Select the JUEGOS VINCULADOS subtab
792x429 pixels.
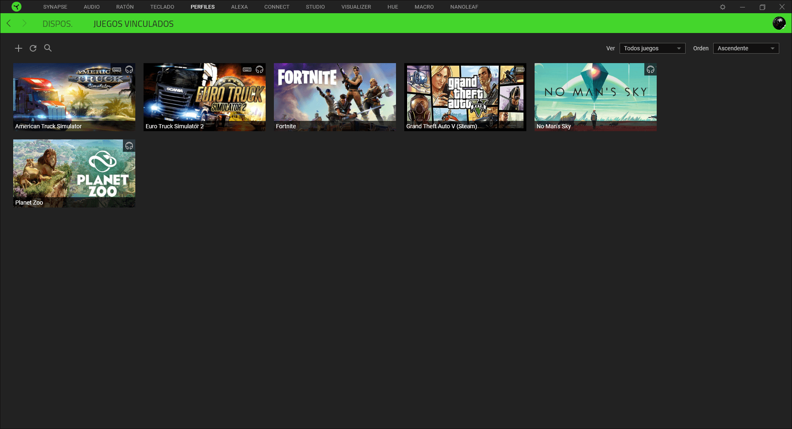tap(133, 24)
